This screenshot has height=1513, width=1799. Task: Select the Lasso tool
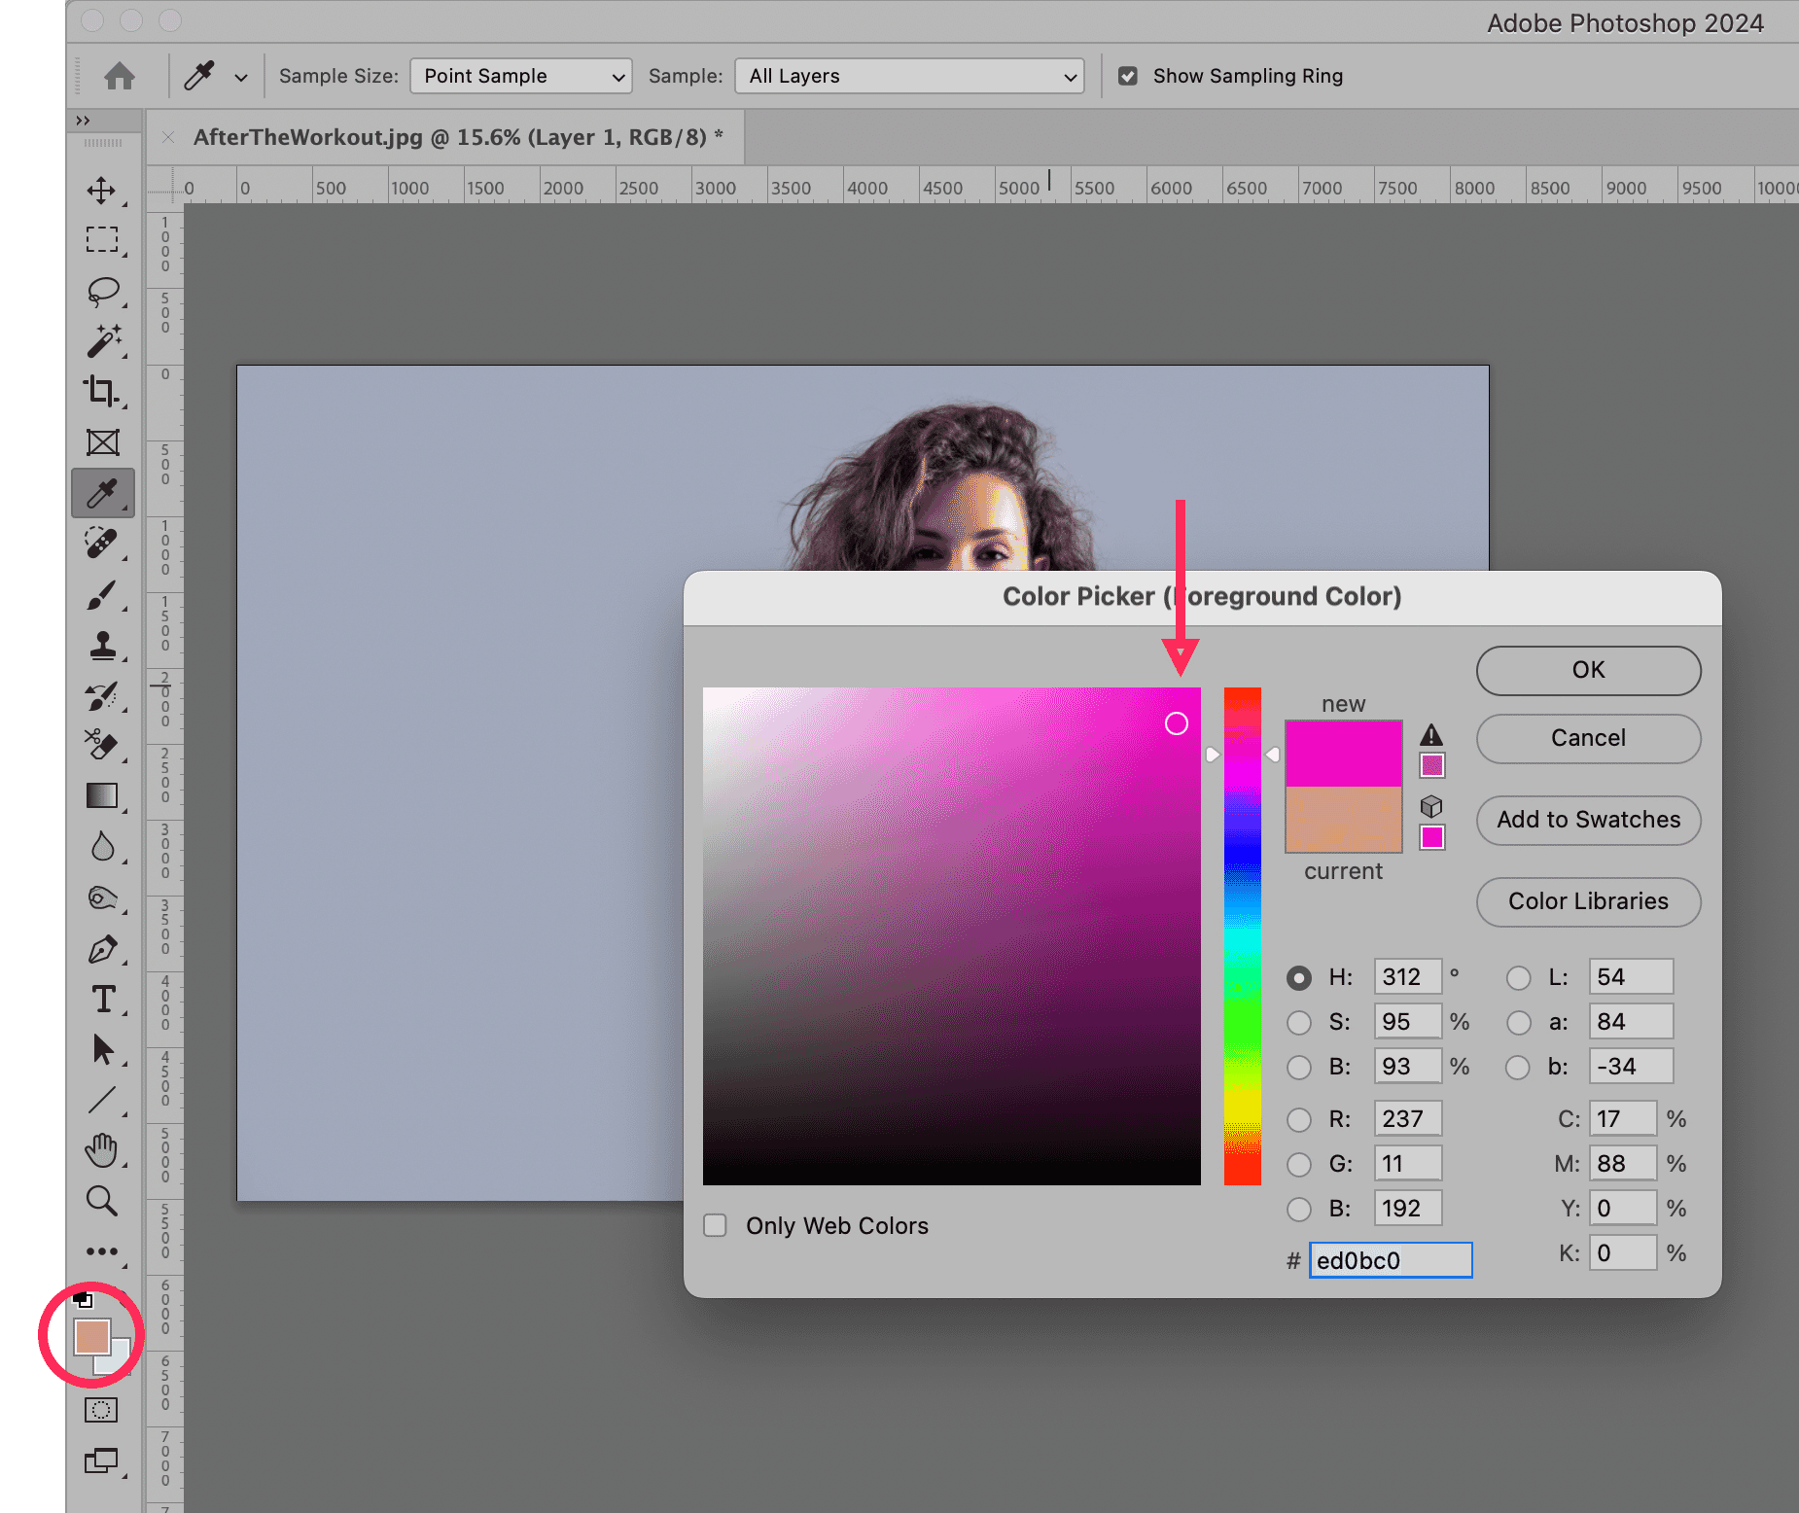click(102, 292)
